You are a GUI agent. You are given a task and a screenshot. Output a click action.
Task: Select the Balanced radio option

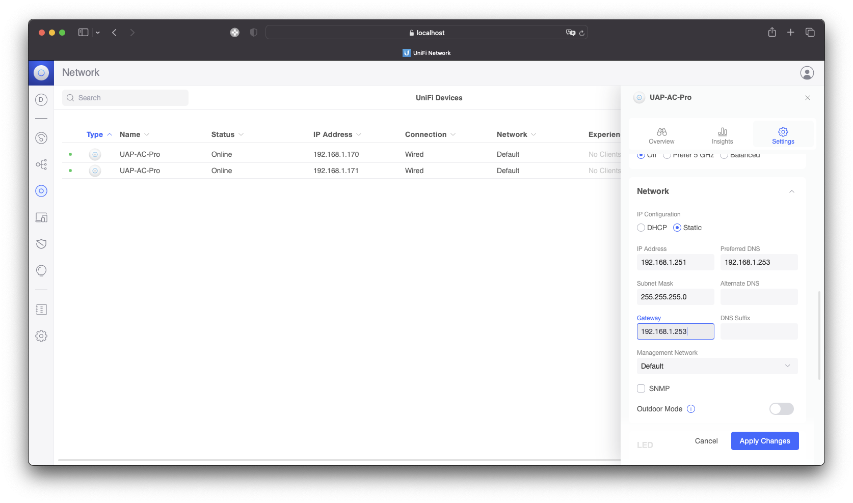point(724,155)
